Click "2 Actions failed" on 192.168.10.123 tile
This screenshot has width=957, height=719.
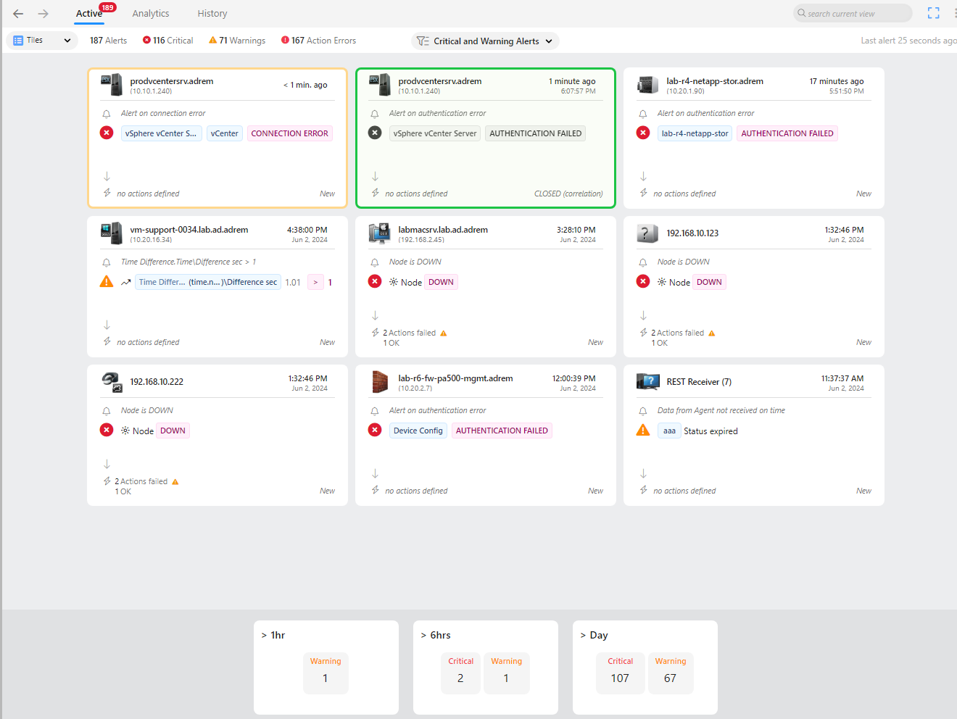tap(677, 333)
